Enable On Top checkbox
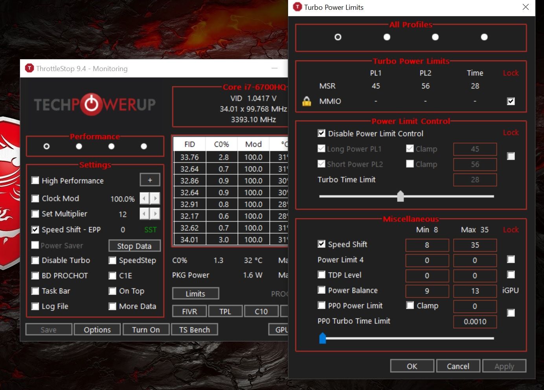The image size is (544, 390). point(112,291)
